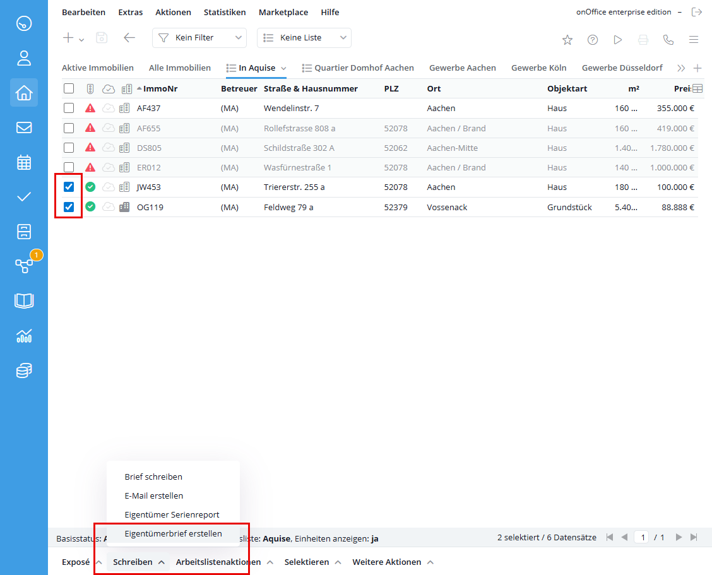Open the Bearbeiten menu
This screenshot has width=712, height=575.
point(83,12)
